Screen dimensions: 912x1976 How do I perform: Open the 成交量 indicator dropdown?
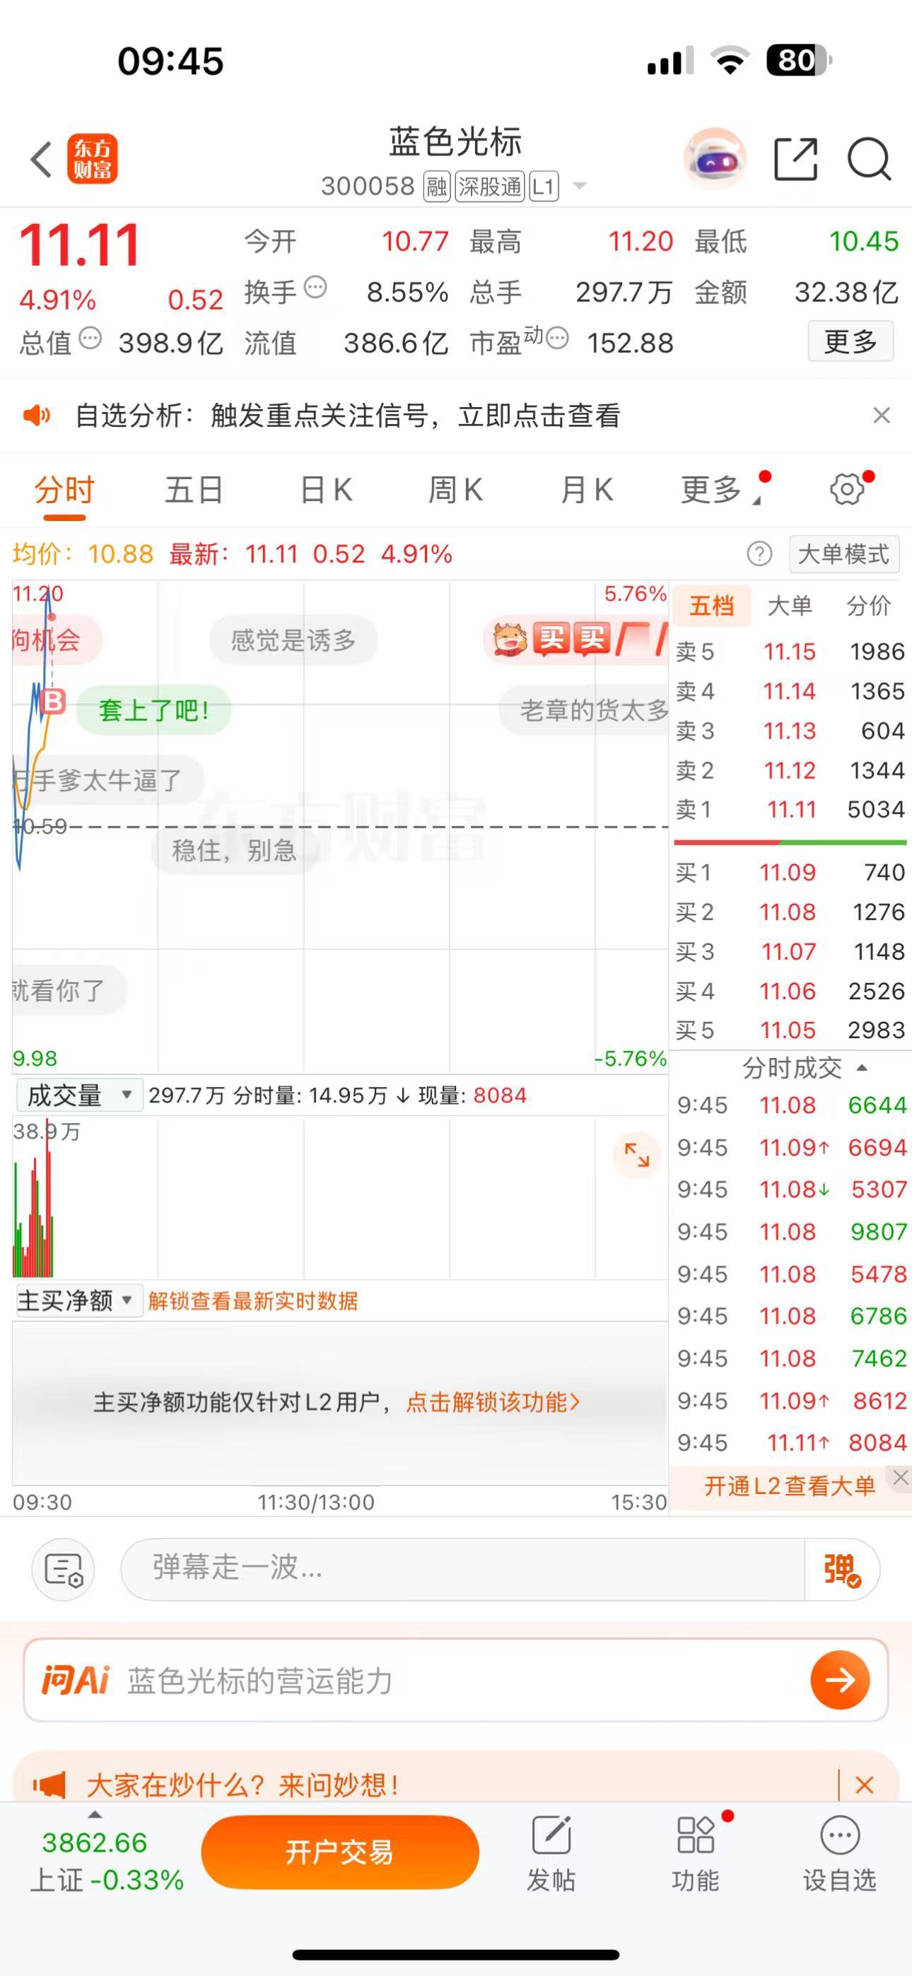(78, 1095)
